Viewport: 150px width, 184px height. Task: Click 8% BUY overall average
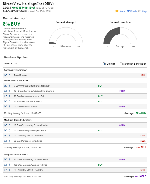point(12,24)
